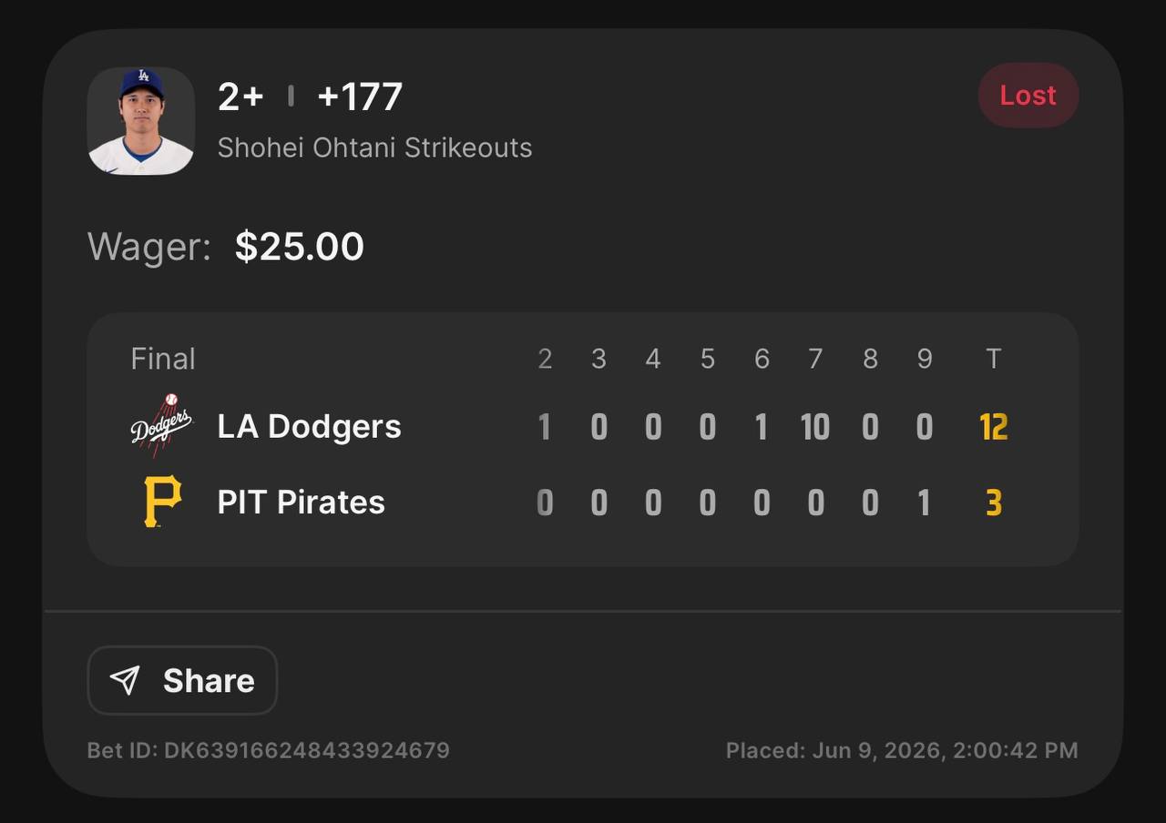Click the Dodgers total score 12

pos(993,426)
